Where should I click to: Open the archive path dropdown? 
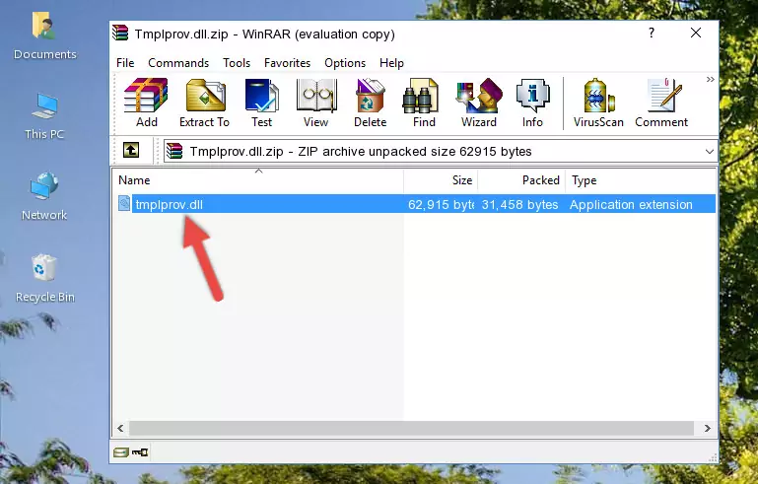709,152
